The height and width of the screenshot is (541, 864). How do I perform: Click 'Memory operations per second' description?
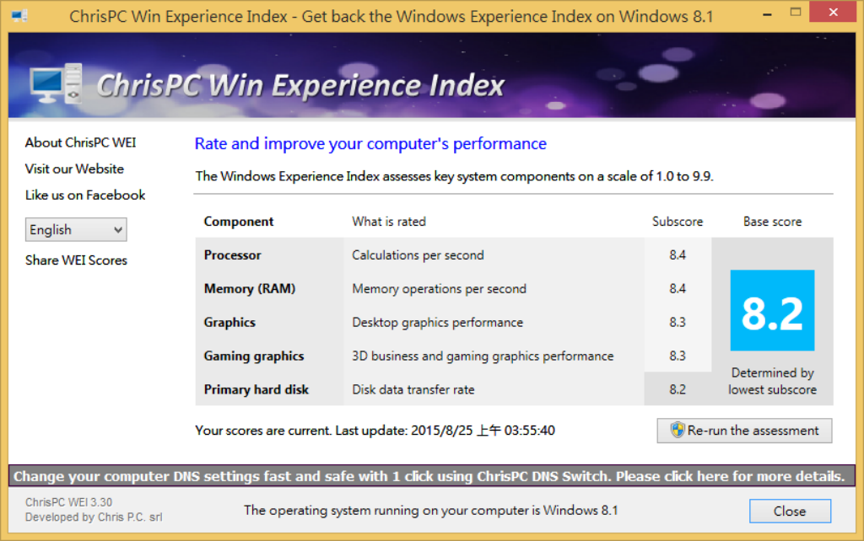(439, 289)
